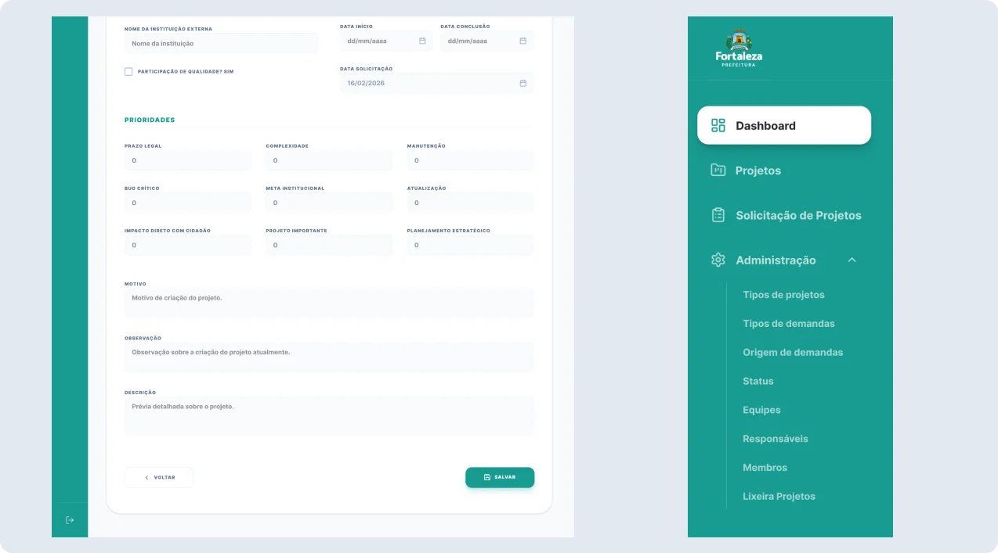Image resolution: width=998 pixels, height=553 pixels.
Task: Open calendar picker for Data Conclusão
Action: 523,41
